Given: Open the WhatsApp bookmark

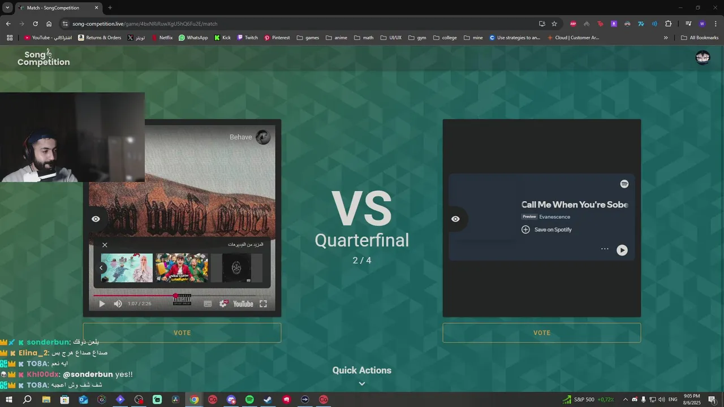Looking at the screenshot, I should (193, 38).
